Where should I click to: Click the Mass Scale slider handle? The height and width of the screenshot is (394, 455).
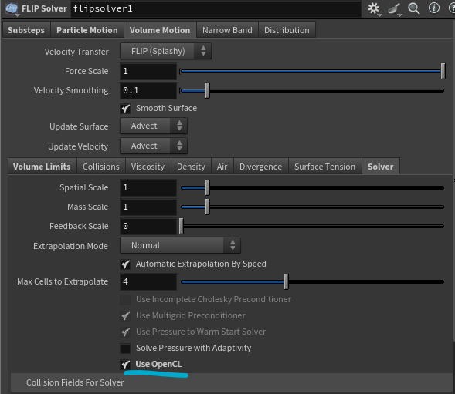coord(207,207)
